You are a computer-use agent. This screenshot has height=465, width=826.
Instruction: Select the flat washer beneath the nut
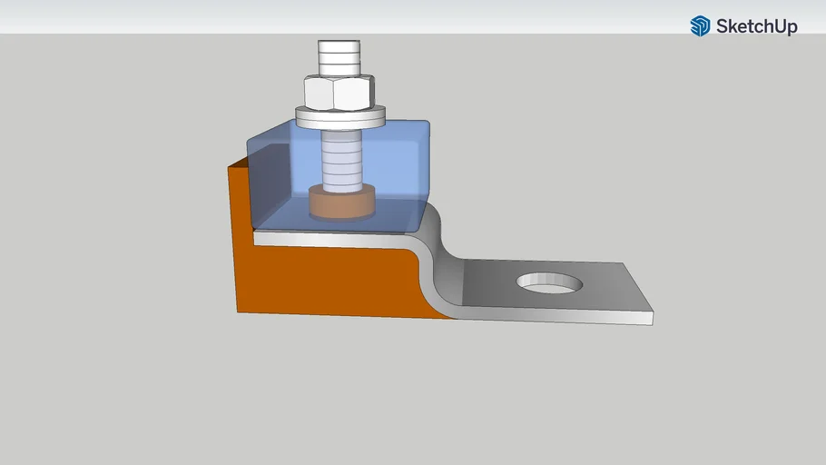pyautogui.click(x=340, y=116)
